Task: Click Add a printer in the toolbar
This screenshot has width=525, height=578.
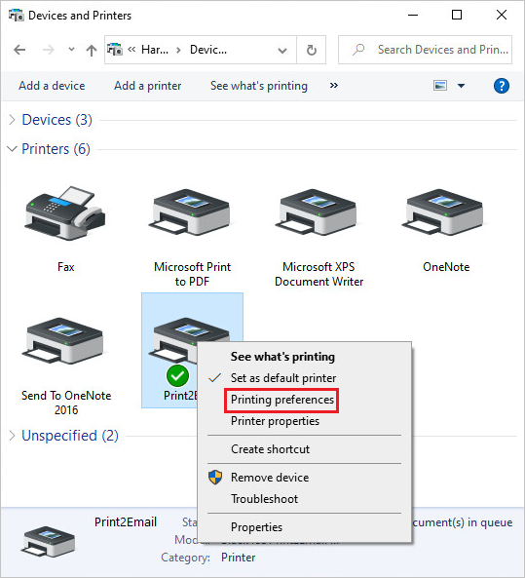Action: coord(147,86)
